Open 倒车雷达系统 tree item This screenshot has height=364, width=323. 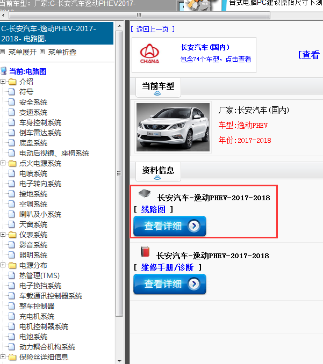[40, 133]
